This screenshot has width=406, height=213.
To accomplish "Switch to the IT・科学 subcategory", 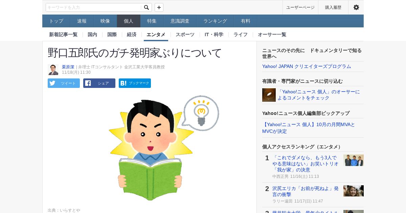I will pyautogui.click(x=214, y=34).
